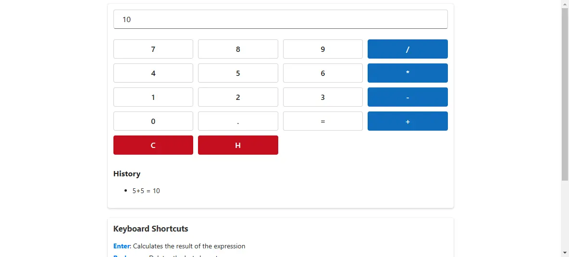Select the number 6 key
This screenshot has width=569, height=257.
click(x=323, y=73)
